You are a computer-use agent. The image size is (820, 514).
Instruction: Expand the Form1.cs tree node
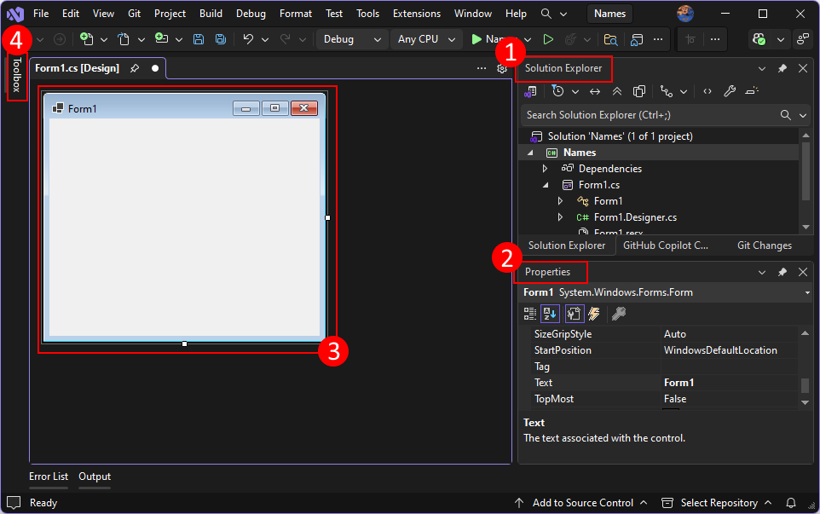tap(546, 184)
